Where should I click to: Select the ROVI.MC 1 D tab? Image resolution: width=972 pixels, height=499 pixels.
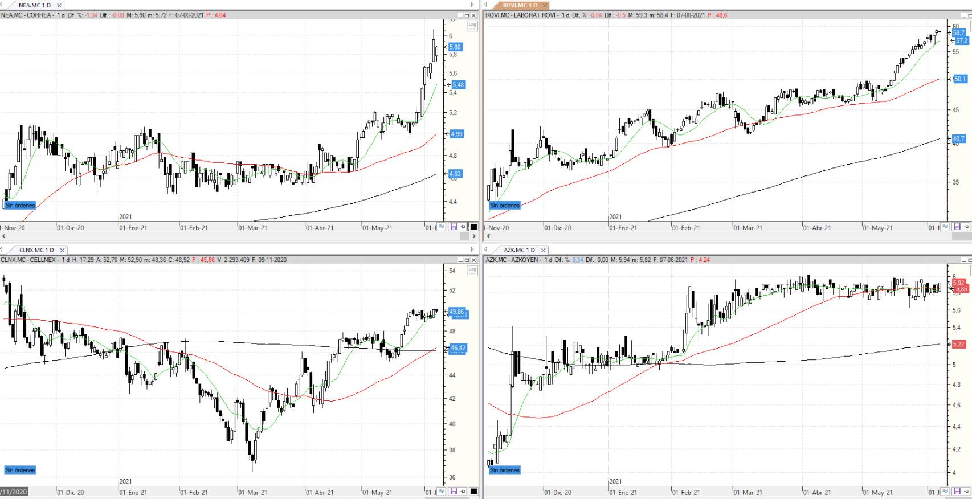click(519, 5)
